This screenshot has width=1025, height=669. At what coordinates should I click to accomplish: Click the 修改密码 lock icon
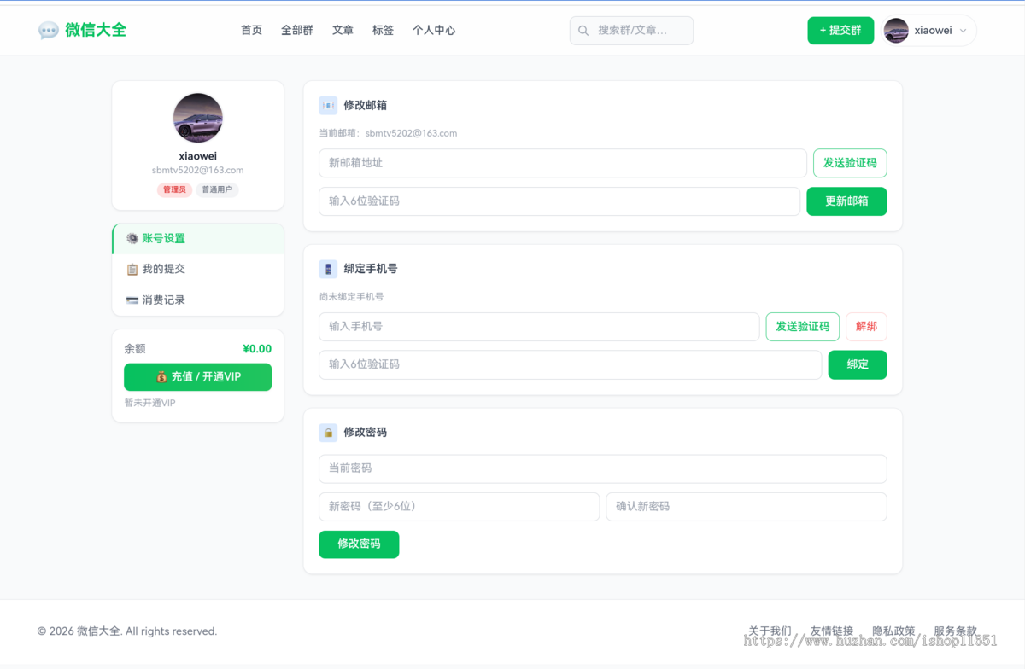click(328, 433)
